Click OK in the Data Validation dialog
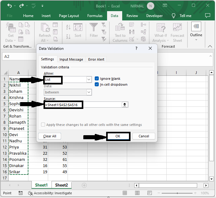Viewport: 216px width, 198px height. coord(118,136)
